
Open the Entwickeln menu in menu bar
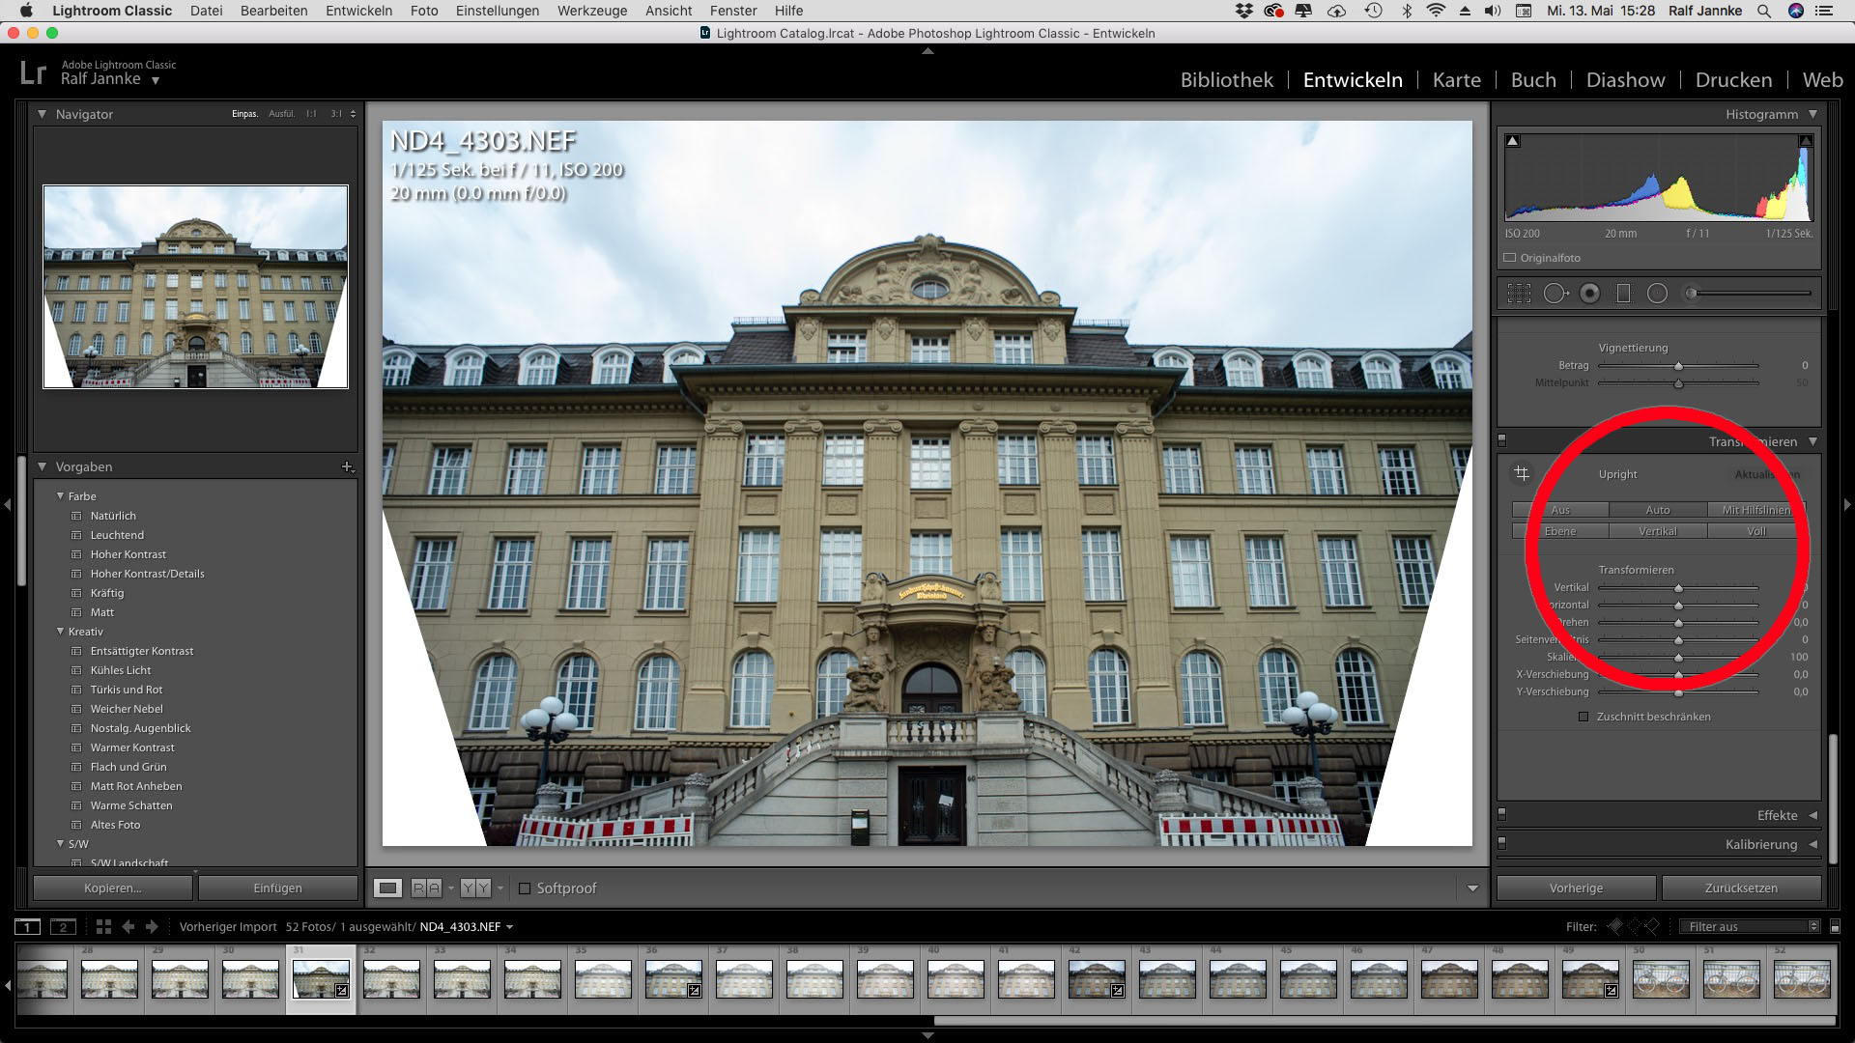point(358,11)
